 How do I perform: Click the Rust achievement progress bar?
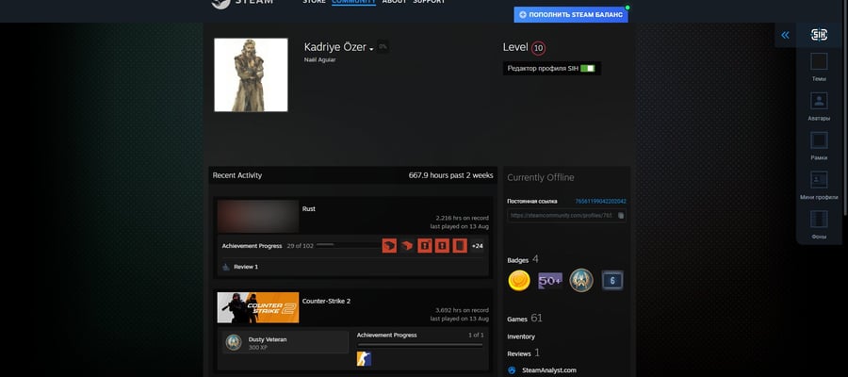[x=349, y=245]
